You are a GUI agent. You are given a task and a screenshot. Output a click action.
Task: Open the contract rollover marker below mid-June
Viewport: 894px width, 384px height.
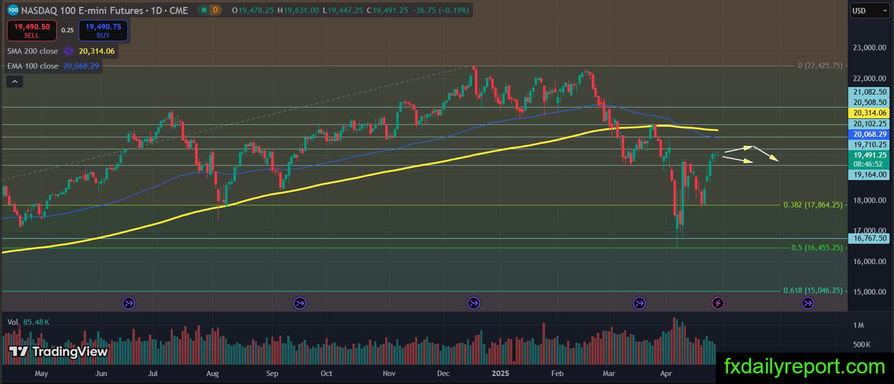click(129, 303)
